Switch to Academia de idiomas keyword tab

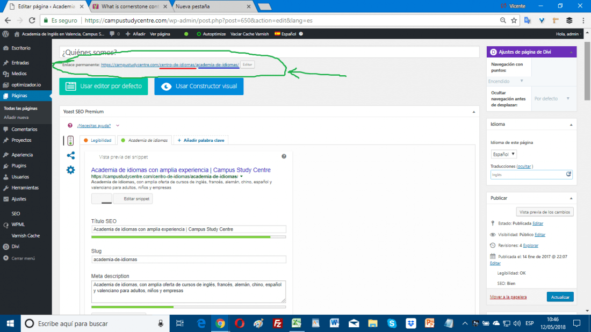coord(145,140)
